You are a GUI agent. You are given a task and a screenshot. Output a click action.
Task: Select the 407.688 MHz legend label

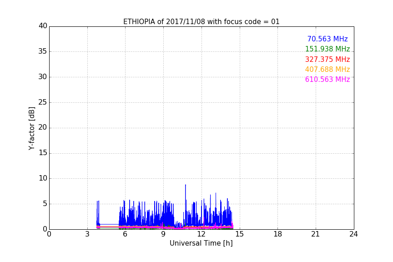[327, 70]
